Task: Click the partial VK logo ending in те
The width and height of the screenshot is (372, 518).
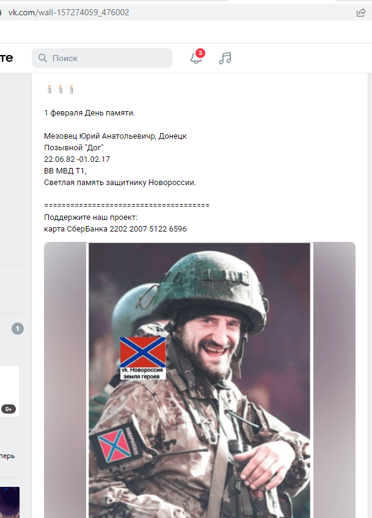Action: coord(6,58)
